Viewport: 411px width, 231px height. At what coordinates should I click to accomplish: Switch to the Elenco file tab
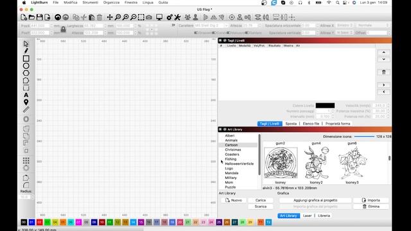(311, 124)
